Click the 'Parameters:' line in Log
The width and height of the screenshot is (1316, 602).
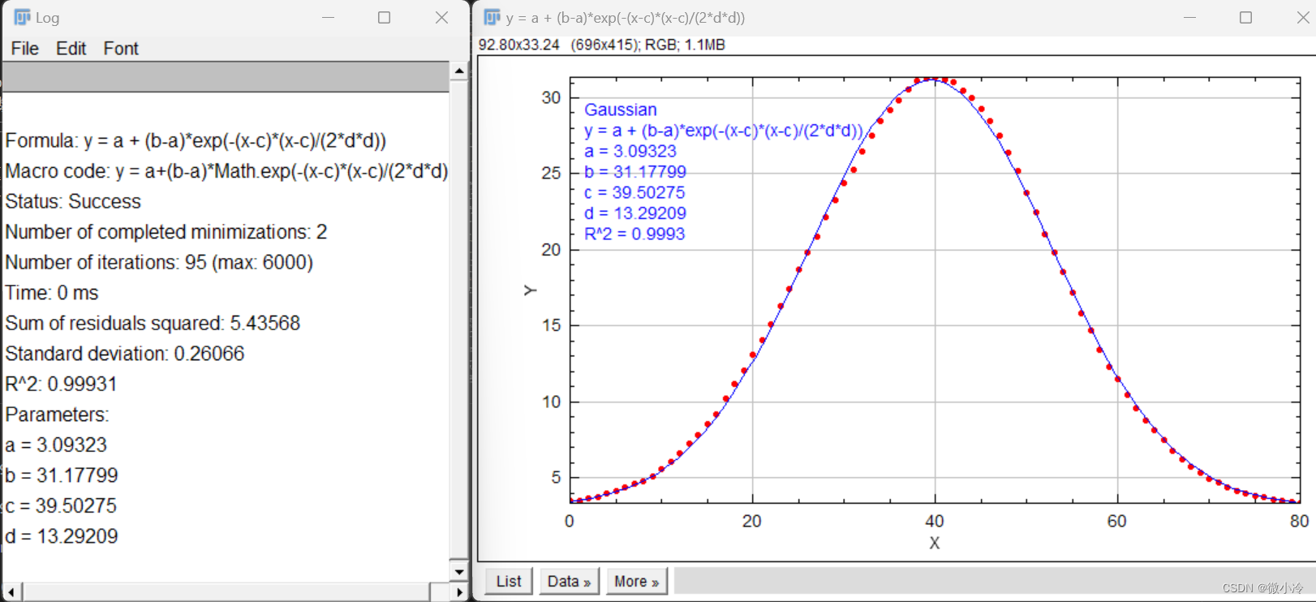click(x=57, y=415)
